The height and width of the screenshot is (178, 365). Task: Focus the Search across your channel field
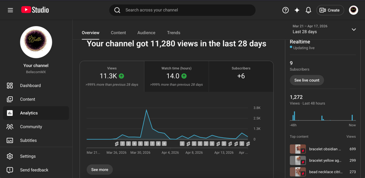point(182,10)
